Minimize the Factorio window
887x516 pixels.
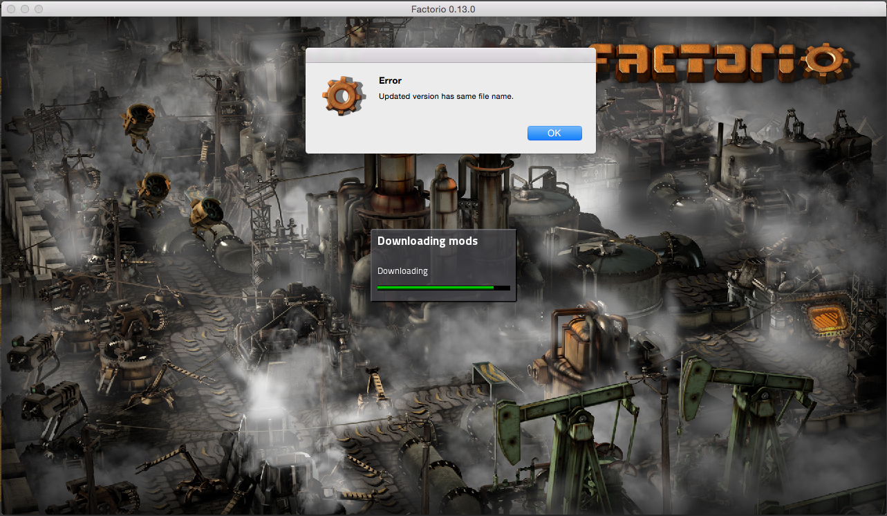24,9
